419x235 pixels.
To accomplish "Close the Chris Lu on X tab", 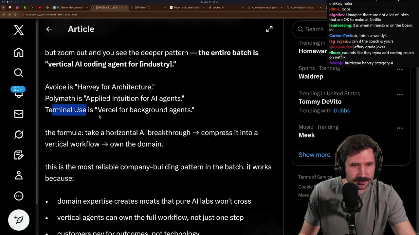I will (126, 7).
